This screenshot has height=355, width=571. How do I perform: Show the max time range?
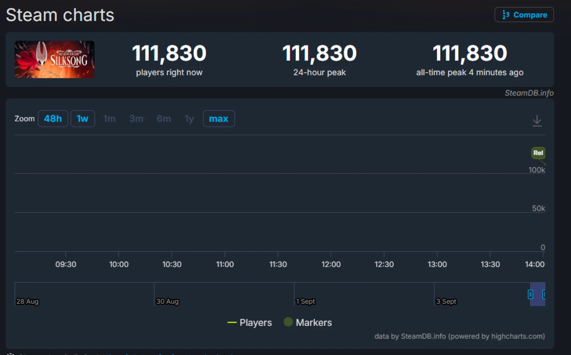point(219,119)
